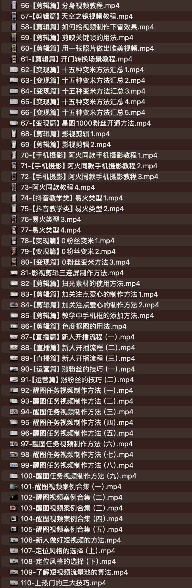Click the thumbnail icon of 110-上热门的三大技巧.mp4
This screenshot has height=588, width=192.
[14, 583]
